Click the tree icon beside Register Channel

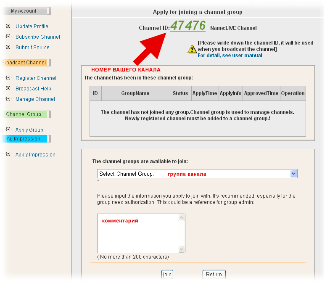click(x=8, y=78)
